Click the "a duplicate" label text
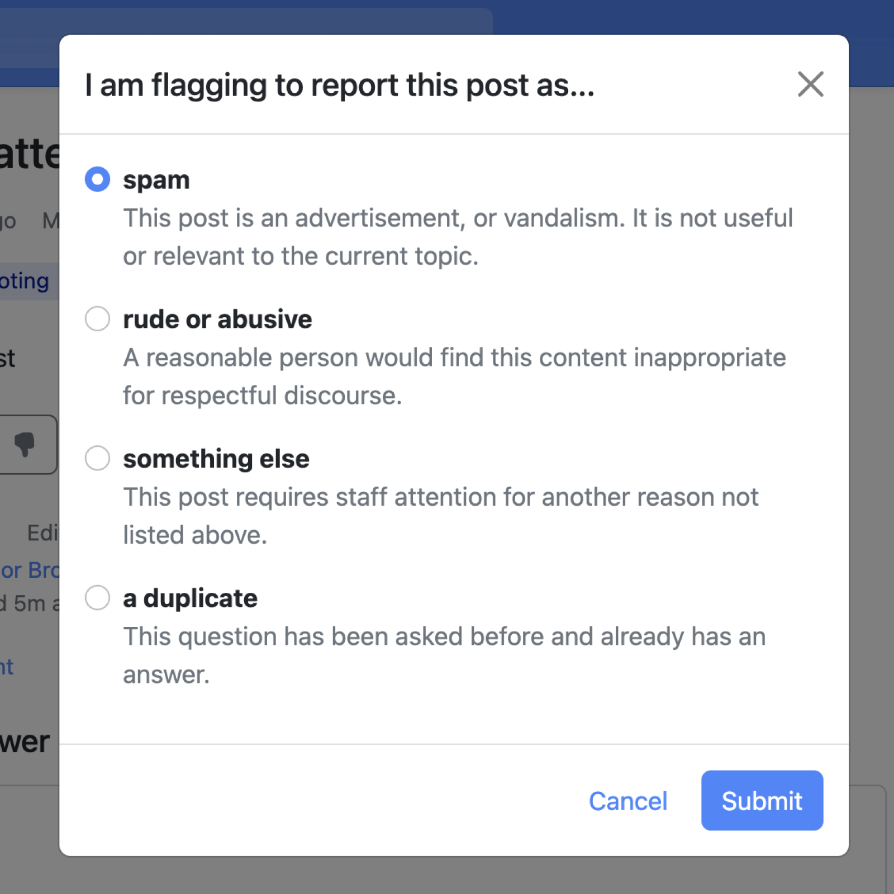The width and height of the screenshot is (894, 894). 190,598
